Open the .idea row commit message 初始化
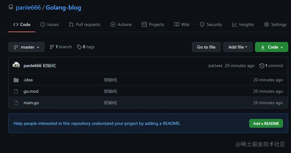This screenshot has height=153, width=291. 111,80
